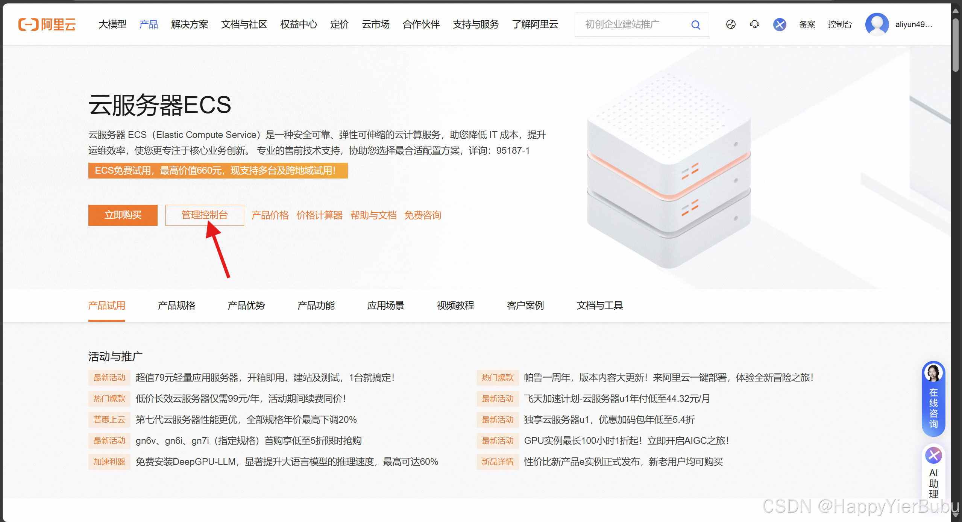This screenshot has height=522, width=962.
Task: Expand the 支持与服务 navigation menu
Action: (x=475, y=24)
